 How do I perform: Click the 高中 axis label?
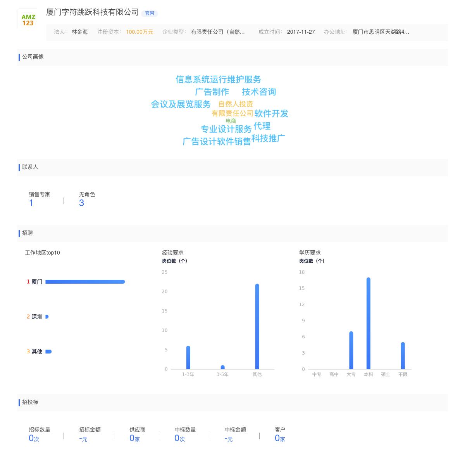pos(334,374)
